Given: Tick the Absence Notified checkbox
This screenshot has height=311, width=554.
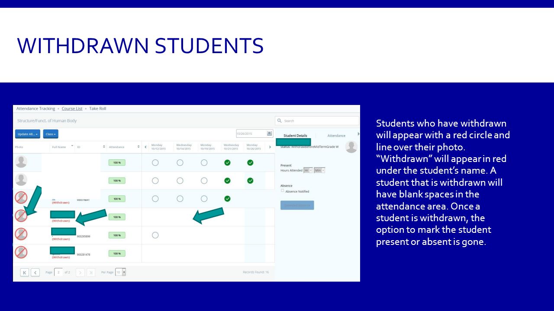Looking at the screenshot, I should [x=283, y=190].
